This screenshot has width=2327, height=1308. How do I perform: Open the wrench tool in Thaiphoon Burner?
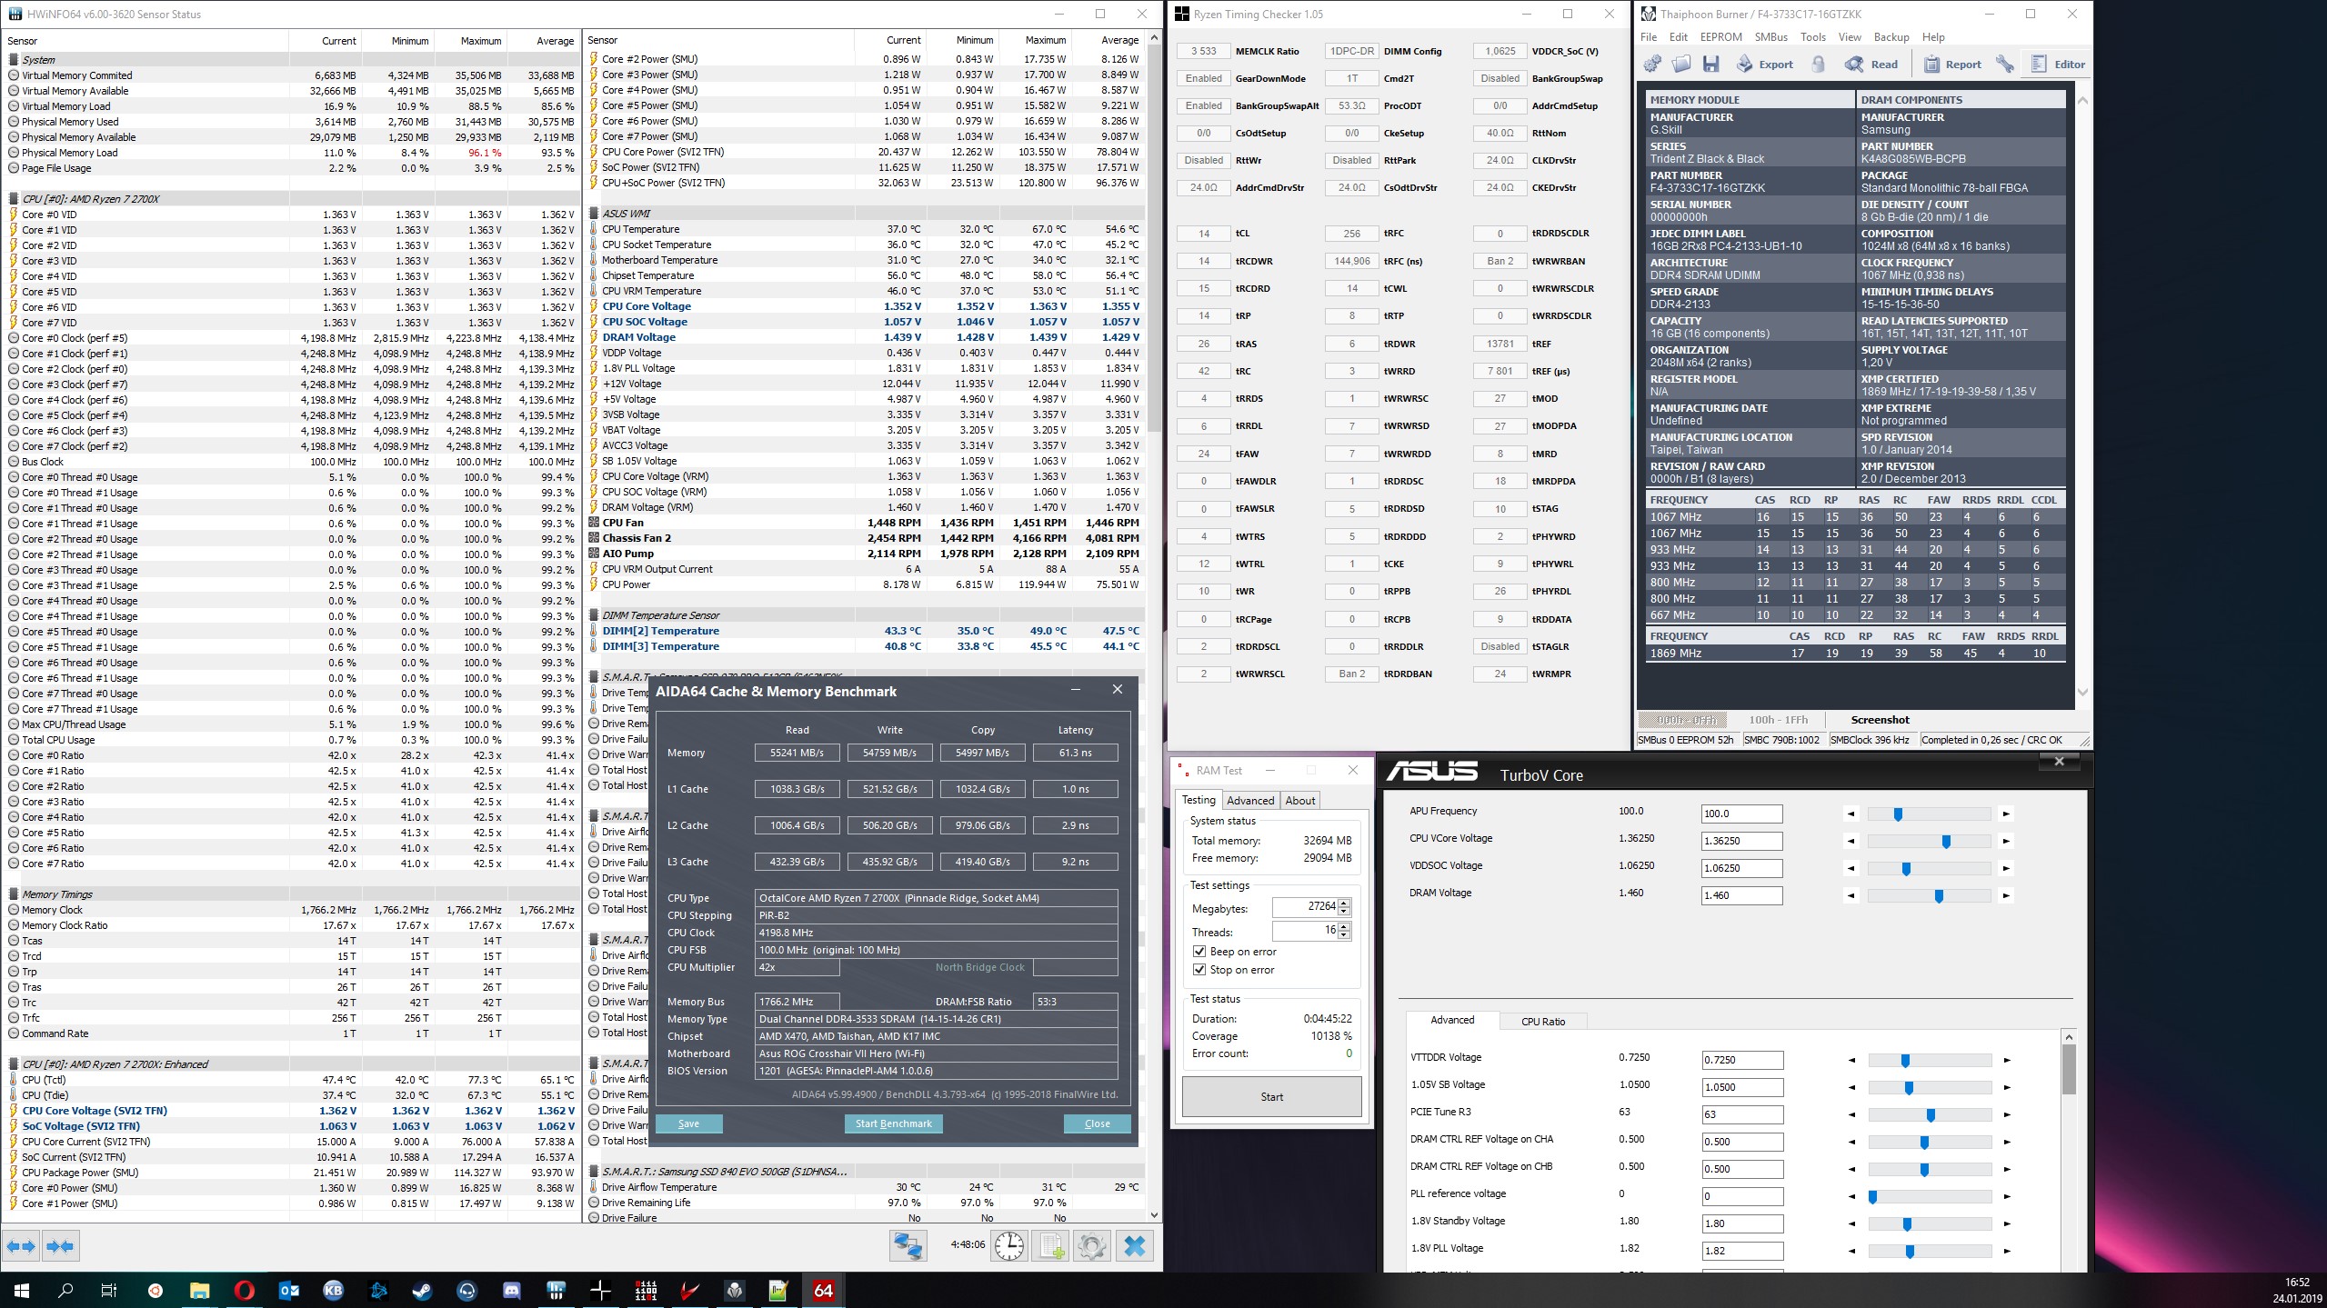pos(2005,65)
